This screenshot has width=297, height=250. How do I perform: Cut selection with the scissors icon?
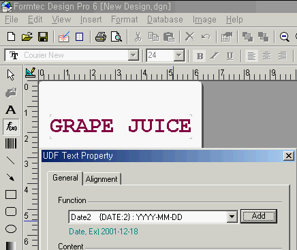click(x=138, y=37)
